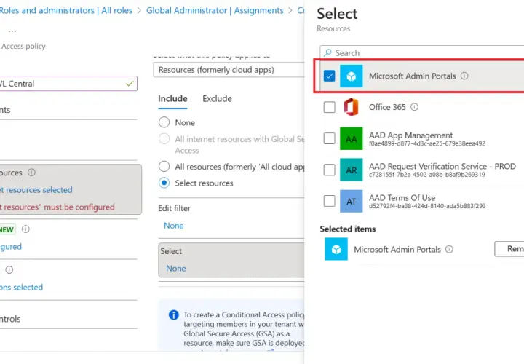Screen dimensions: 524x364
Task: Select All internet resources with Global Secure Access option
Action: click(164, 138)
